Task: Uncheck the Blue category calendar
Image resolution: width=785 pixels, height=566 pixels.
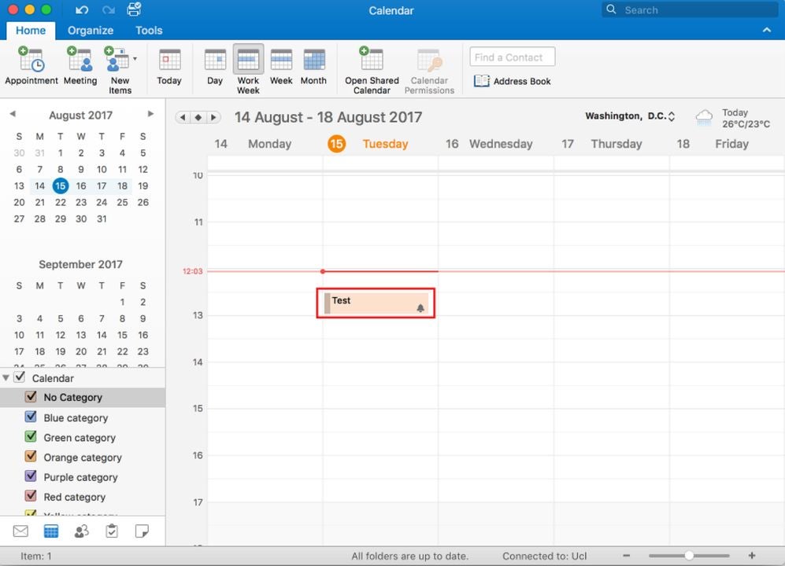Action: point(31,417)
